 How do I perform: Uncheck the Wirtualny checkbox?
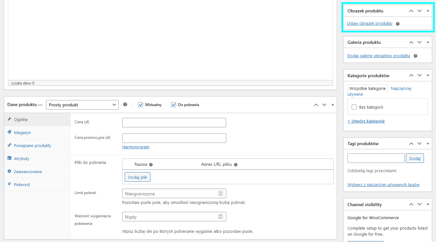pyautogui.click(x=140, y=104)
